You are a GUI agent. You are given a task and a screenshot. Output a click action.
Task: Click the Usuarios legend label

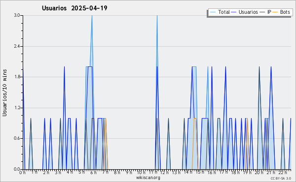pos(248,12)
